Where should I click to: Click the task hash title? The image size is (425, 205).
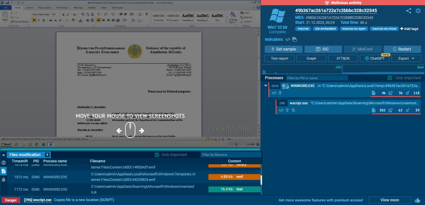336,10
